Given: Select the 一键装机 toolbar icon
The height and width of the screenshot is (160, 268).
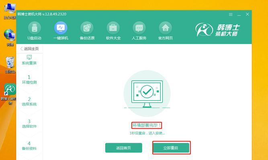Looking at the screenshot, I should click(61, 31).
